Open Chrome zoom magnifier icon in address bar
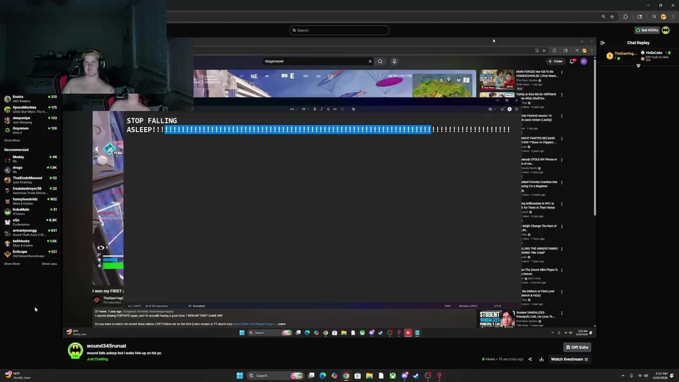 (603, 17)
